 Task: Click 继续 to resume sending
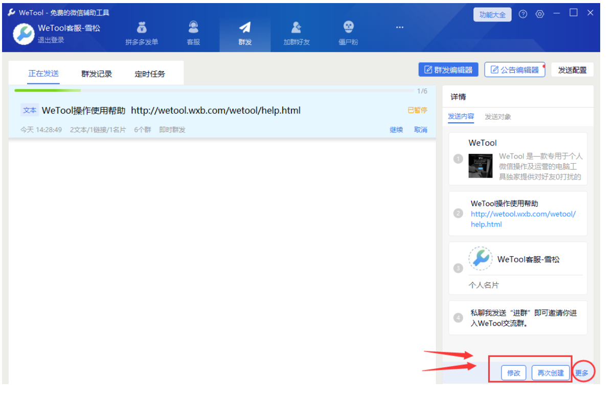click(396, 130)
